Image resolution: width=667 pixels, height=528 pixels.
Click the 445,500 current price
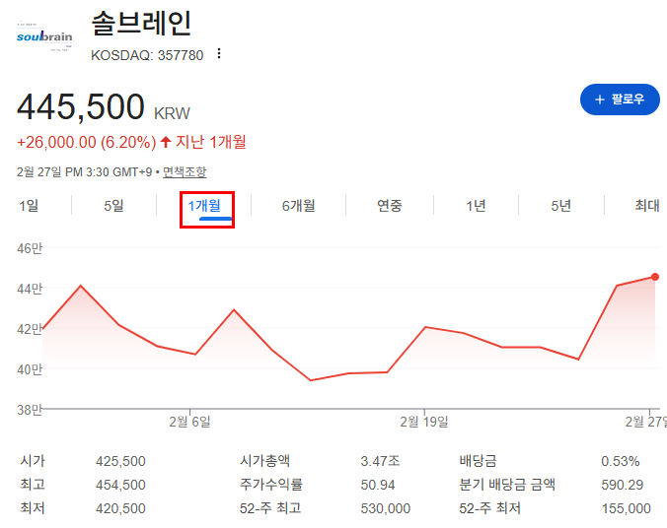click(x=81, y=106)
